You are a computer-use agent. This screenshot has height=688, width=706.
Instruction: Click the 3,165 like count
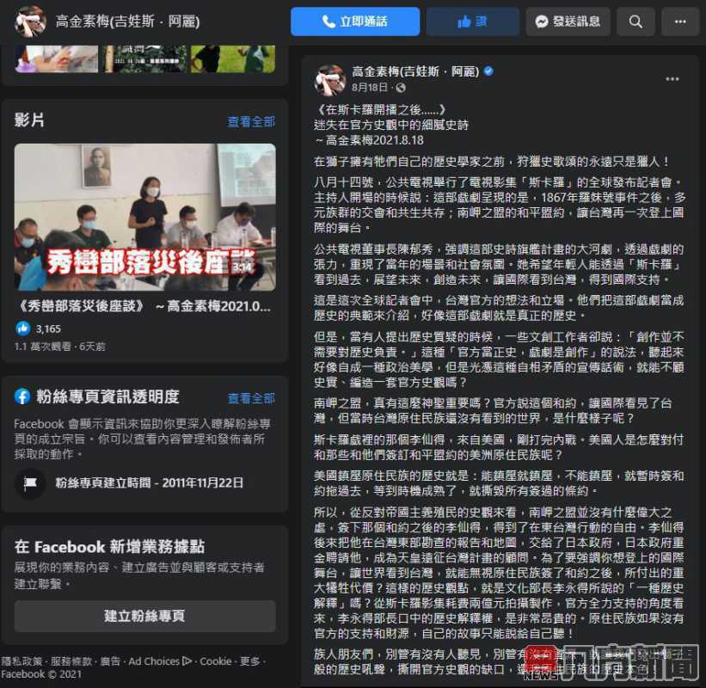coord(48,329)
